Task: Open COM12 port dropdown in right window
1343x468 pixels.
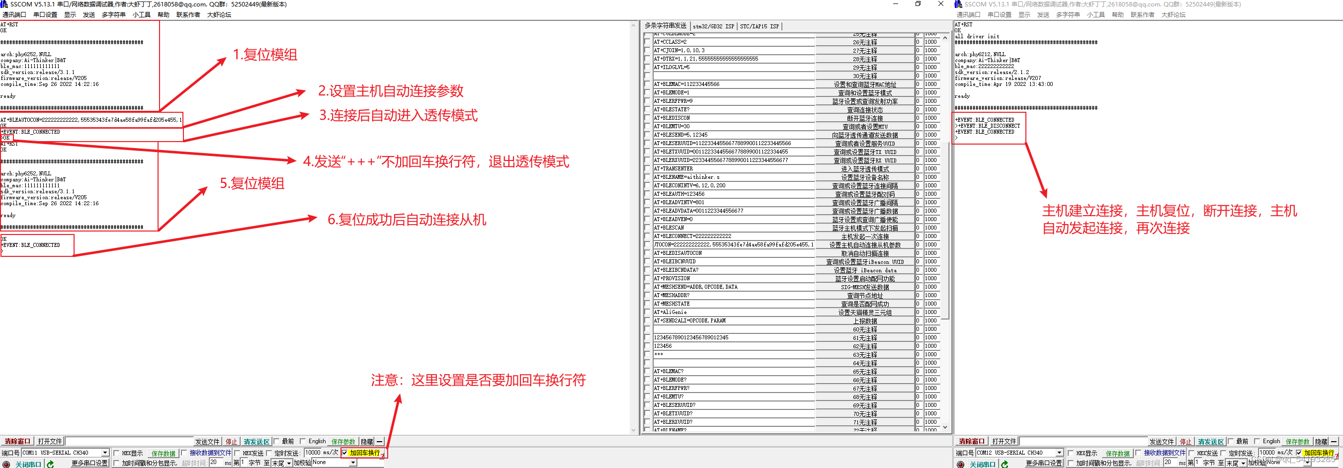Action: tap(1059, 453)
